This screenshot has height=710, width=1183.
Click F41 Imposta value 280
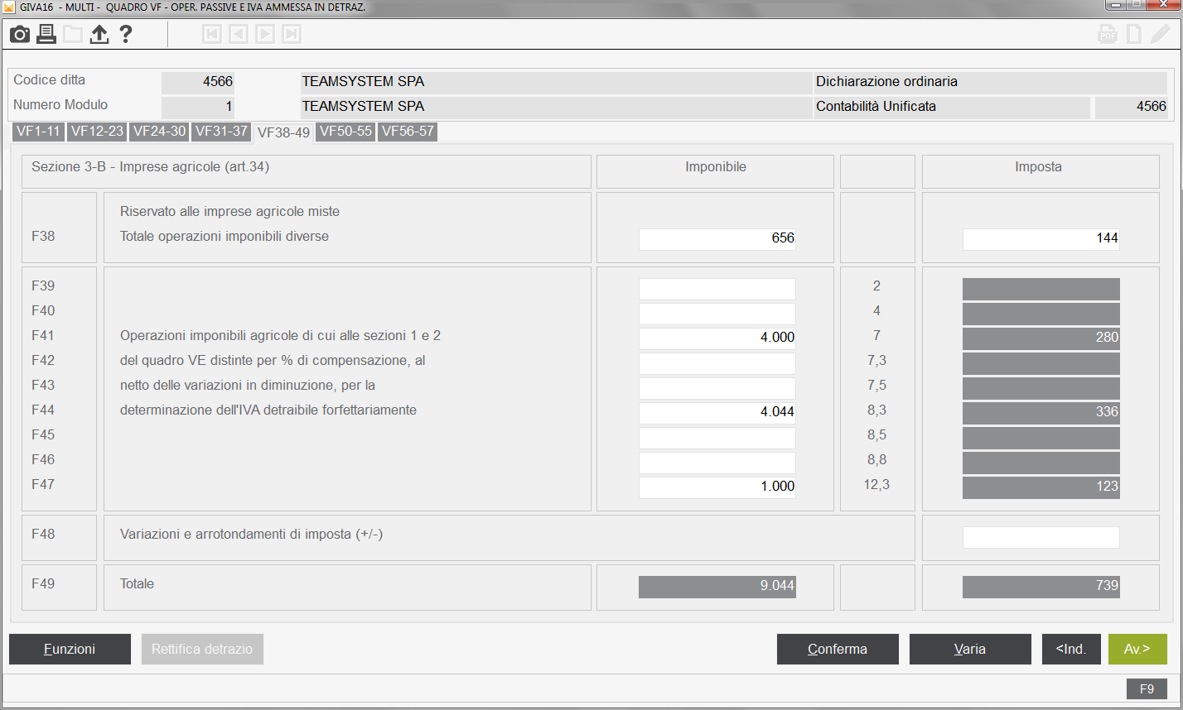[1041, 338]
